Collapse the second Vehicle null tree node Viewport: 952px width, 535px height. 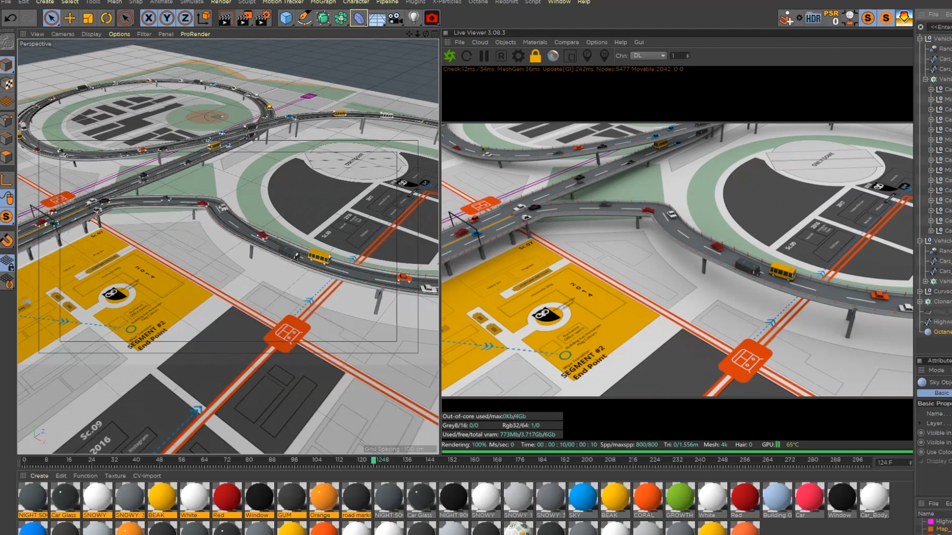coord(920,241)
